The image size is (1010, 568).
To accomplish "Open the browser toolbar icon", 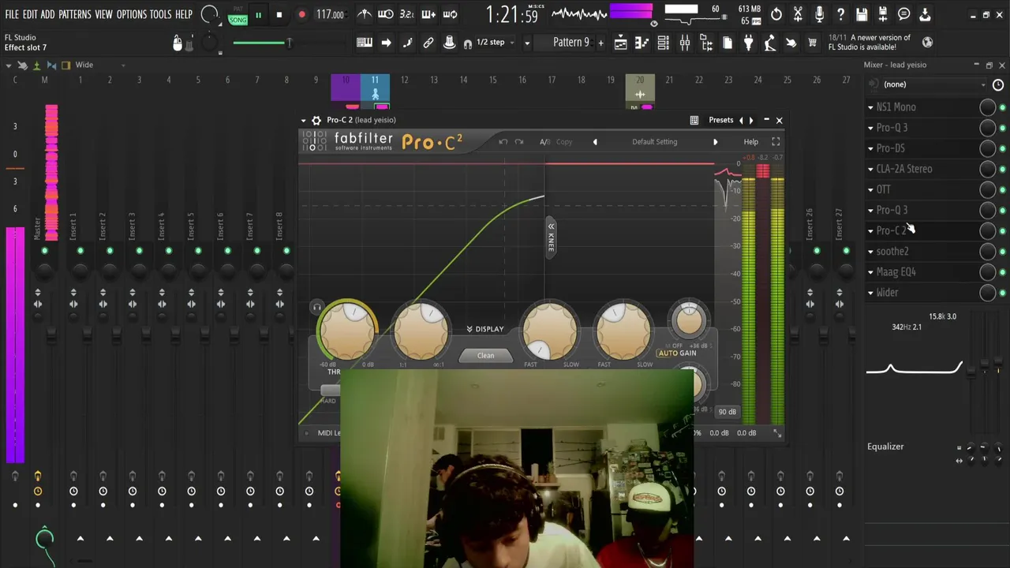I will coord(705,43).
